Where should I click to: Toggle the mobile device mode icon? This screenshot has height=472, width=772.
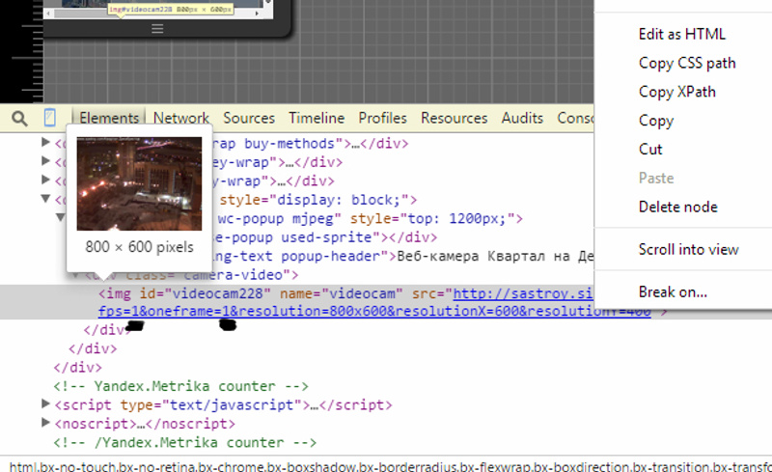coord(49,118)
